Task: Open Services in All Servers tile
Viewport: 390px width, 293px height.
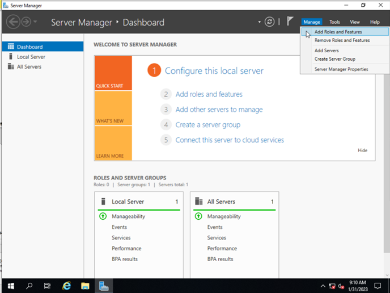Action: [217, 238]
